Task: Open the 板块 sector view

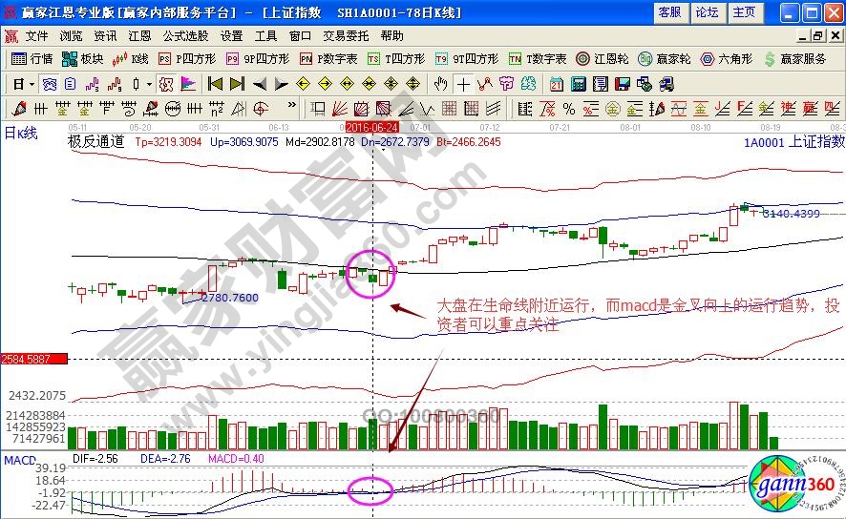Action: pos(82,59)
